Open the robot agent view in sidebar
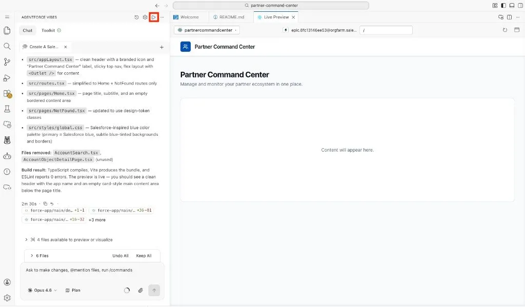This screenshot has width=525, height=307. point(7,156)
